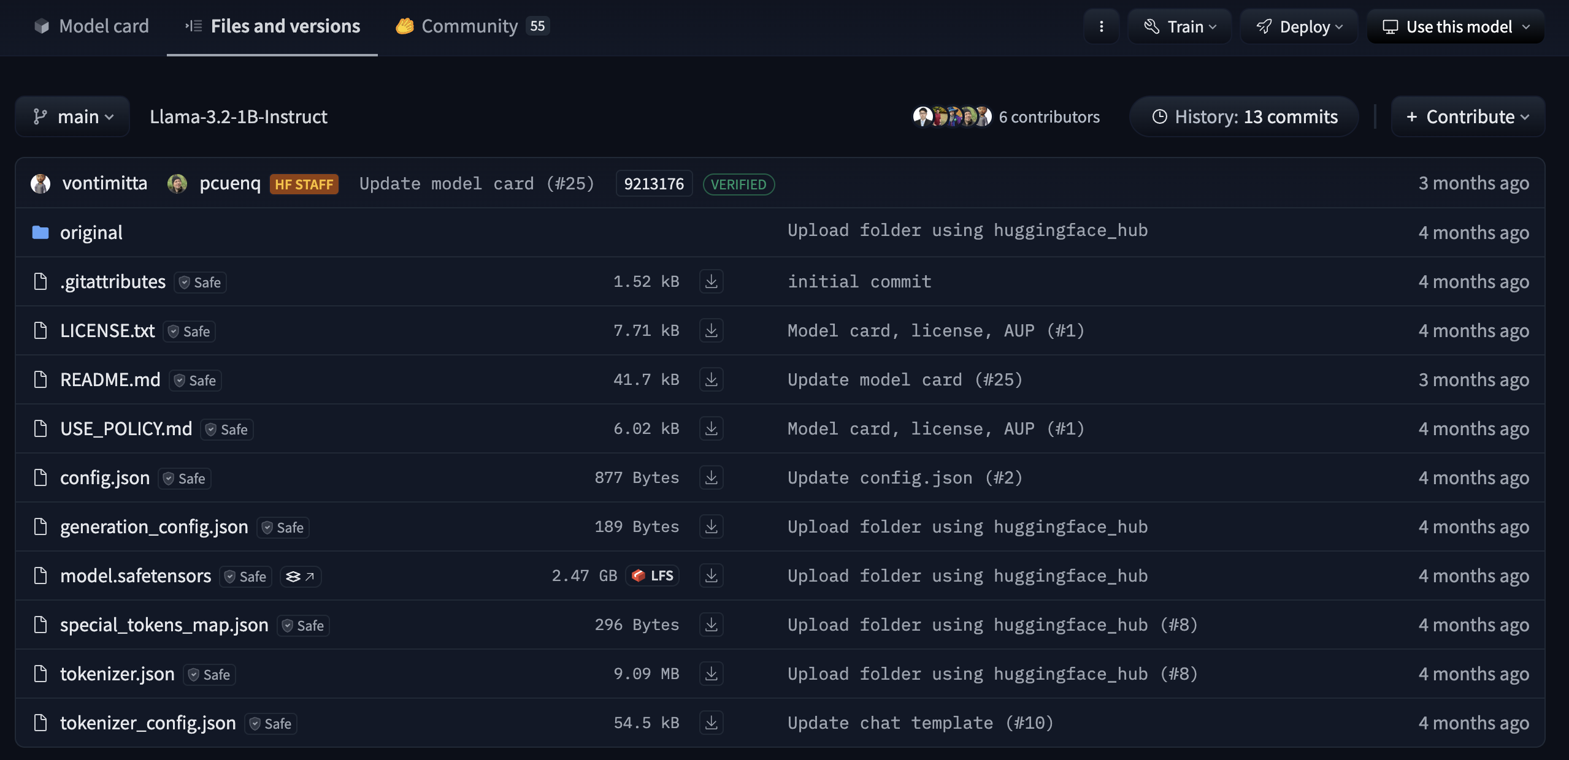Click the contributors avatar group
Screen dimensions: 1569x760
952,116
